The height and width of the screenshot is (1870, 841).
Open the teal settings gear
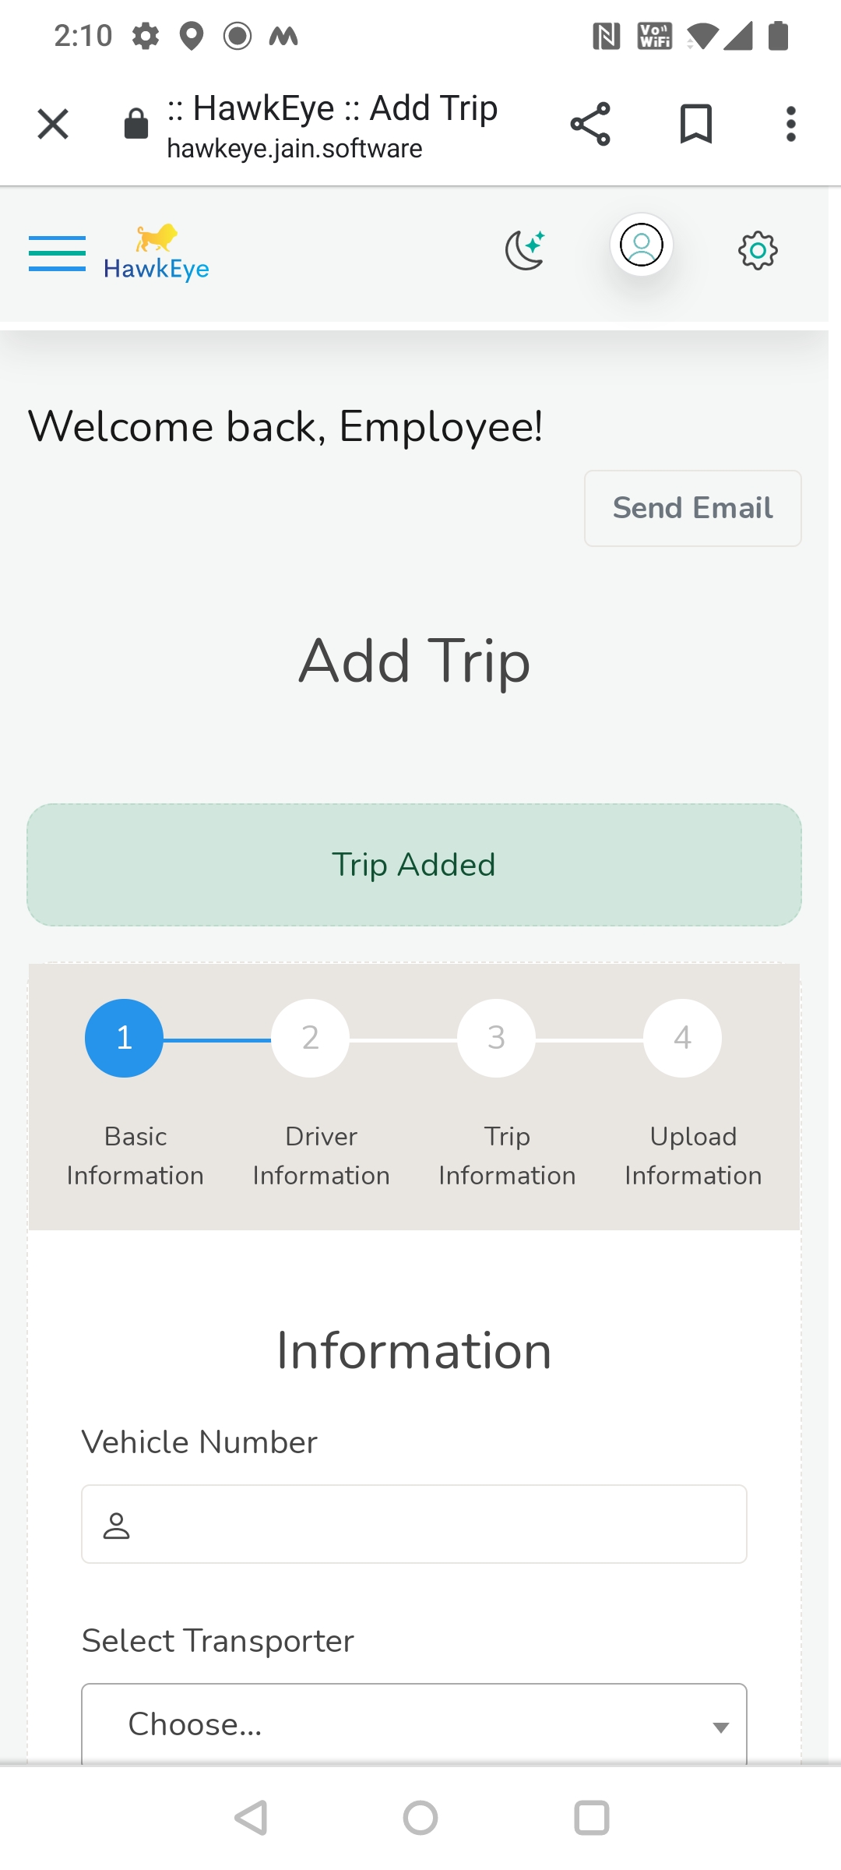pos(758,250)
